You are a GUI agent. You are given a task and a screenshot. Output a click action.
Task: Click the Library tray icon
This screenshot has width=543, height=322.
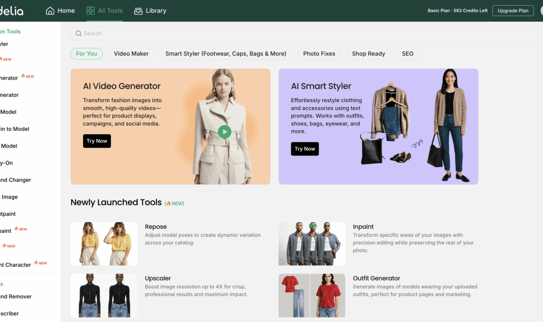point(138,11)
